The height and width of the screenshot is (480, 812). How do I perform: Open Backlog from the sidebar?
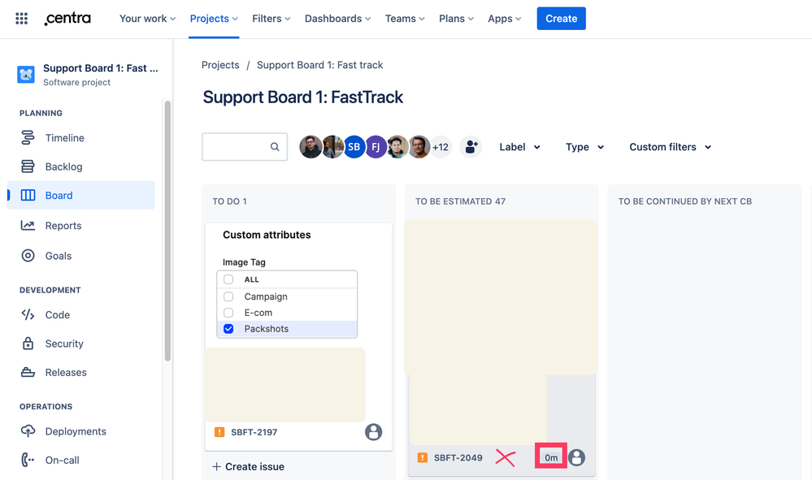click(63, 166)
